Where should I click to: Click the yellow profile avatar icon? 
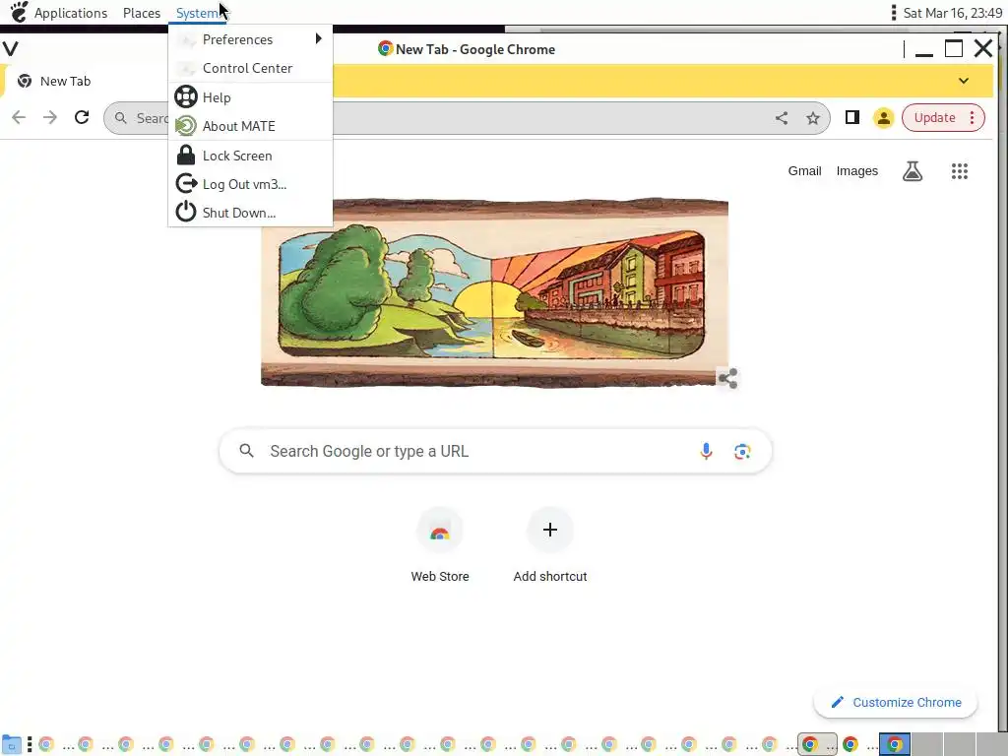(x=883, y=118)
